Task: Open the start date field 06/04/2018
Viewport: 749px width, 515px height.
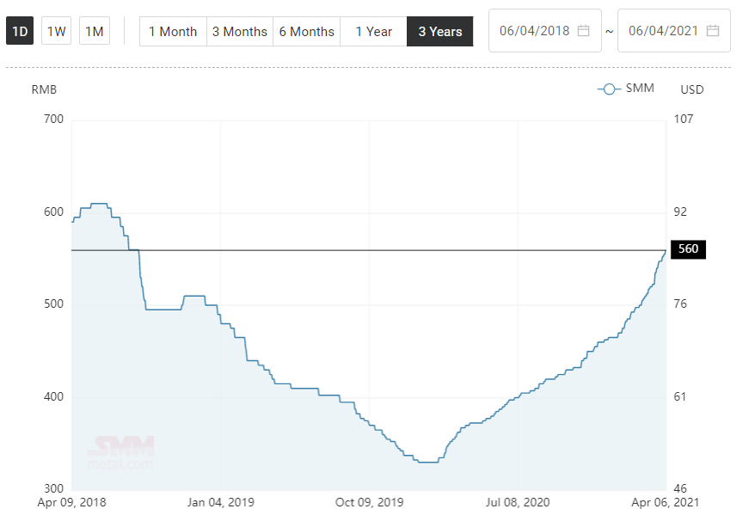Action: point(544,31)
